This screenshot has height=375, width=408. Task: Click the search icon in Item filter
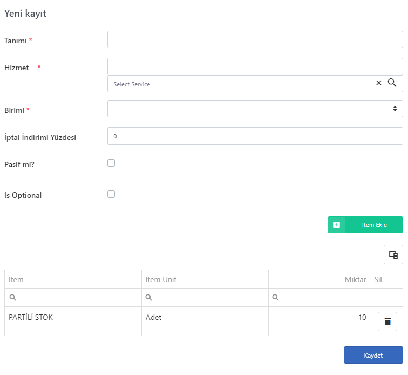coord(13,297)
